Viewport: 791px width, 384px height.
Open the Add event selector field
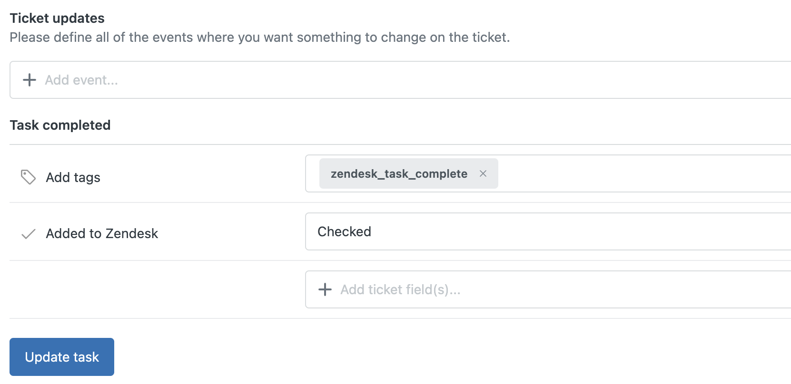[400, 80]
